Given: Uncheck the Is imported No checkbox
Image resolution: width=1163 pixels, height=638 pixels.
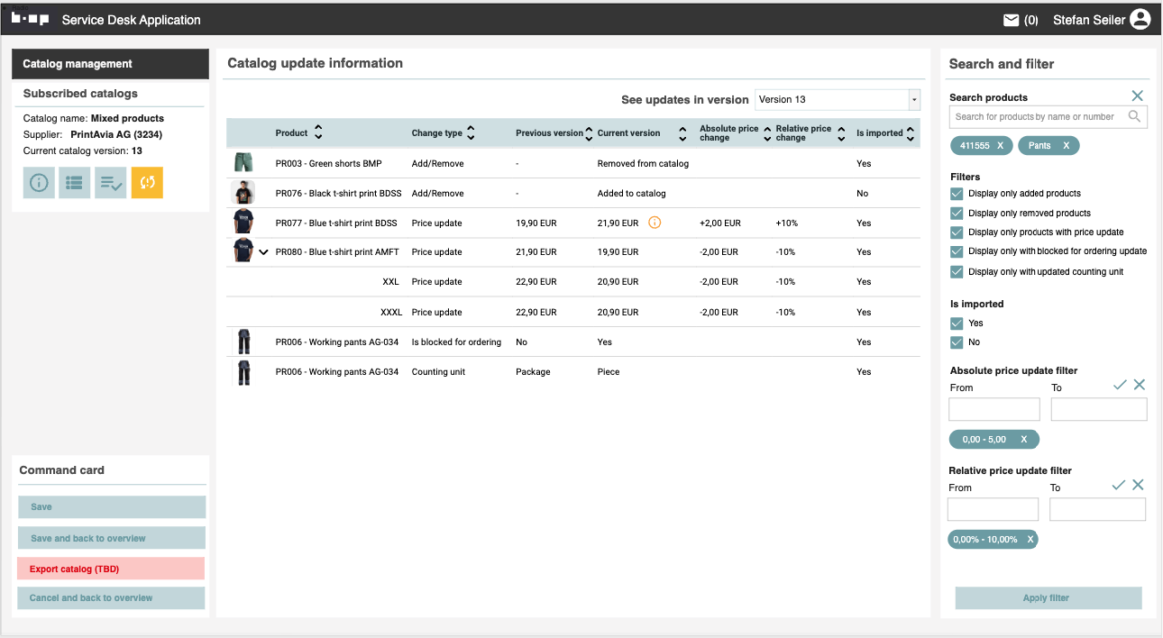Looking at the screenshot, I should click(957, 342).
